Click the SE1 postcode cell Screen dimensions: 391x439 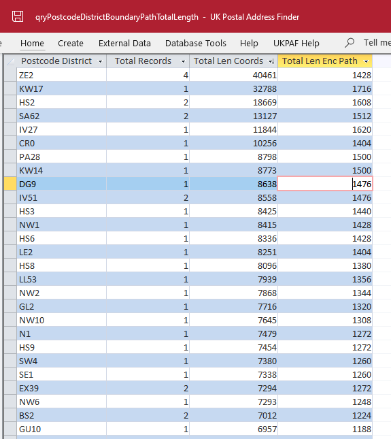[x=61, y=374]
